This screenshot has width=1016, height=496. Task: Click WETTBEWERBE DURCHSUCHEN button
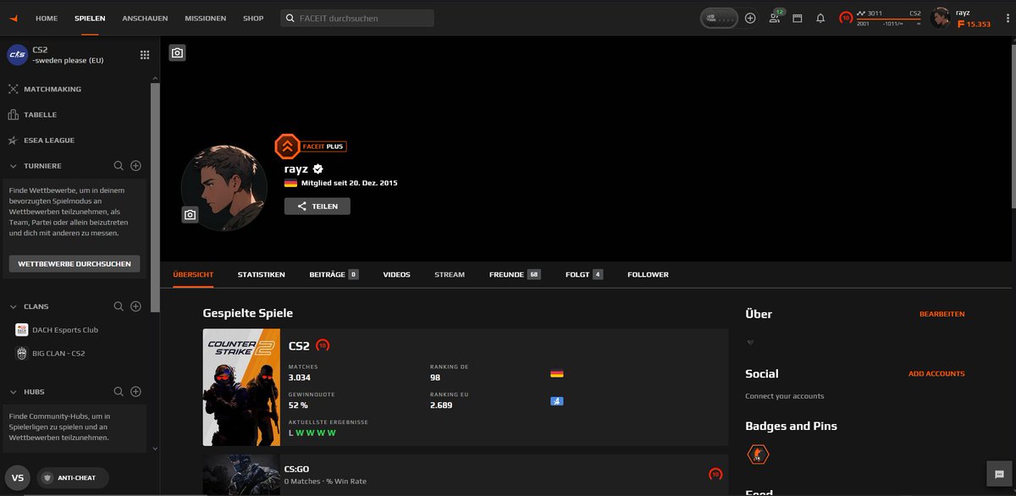coord(75,263)
